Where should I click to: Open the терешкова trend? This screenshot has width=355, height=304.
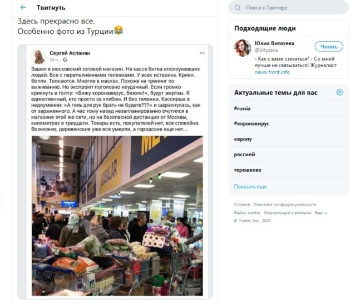[x=288, y=170]
